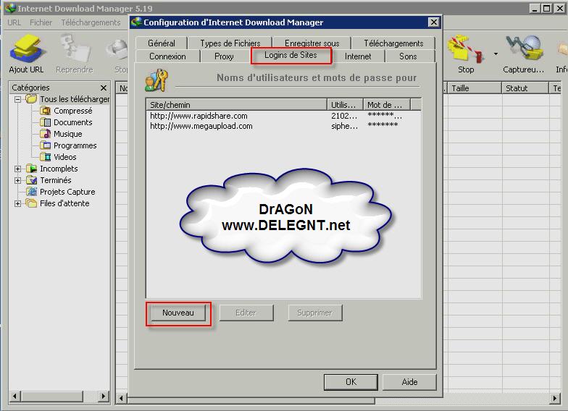
Task: Select the Compressé category folder icon
Action: pyautogui.click(x=45, y=110)
